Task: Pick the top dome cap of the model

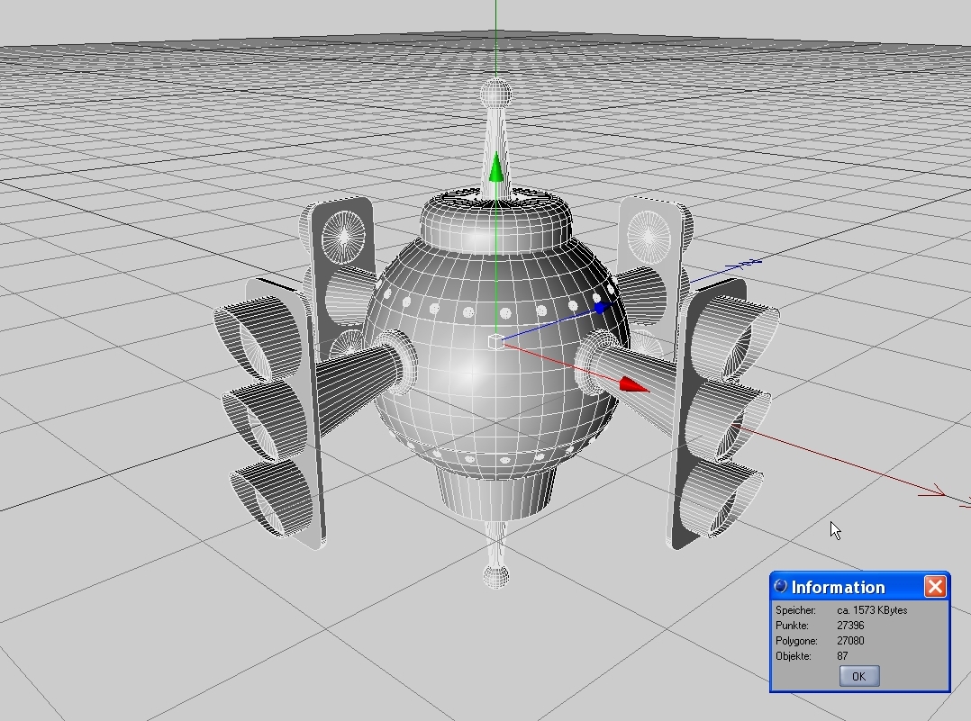Action: (x=495, y=225)
